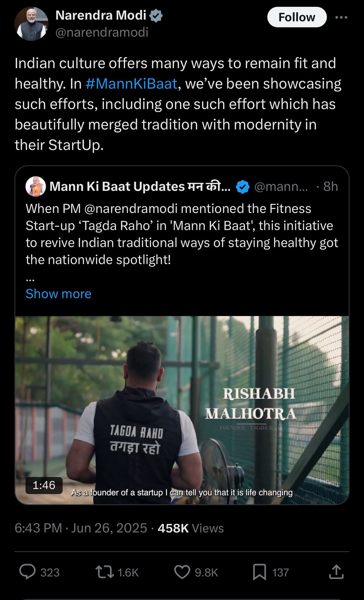Play the Tagda Raho video
The width and height of the screenshot is (364, 600).
point(182,410)
